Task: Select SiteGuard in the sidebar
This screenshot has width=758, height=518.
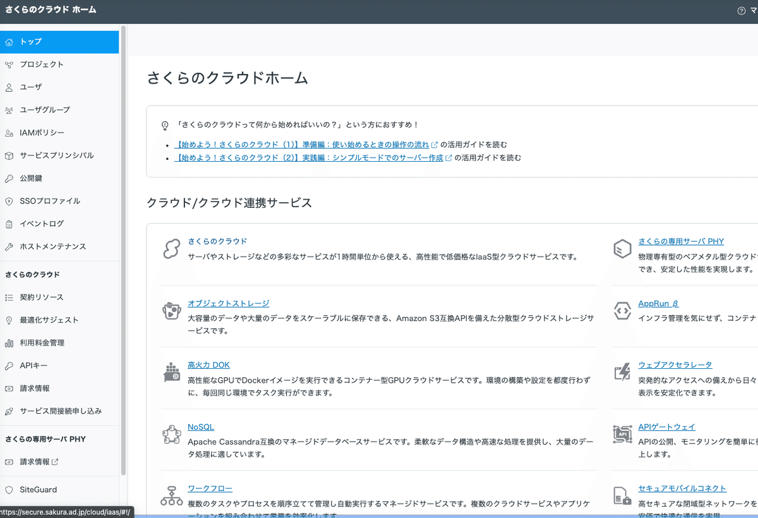Action: click(59, 490)
